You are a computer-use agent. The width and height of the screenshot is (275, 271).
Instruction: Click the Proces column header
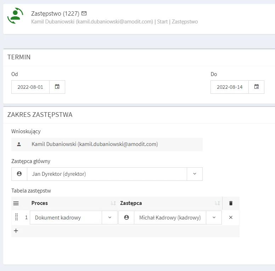coord(40,203)
